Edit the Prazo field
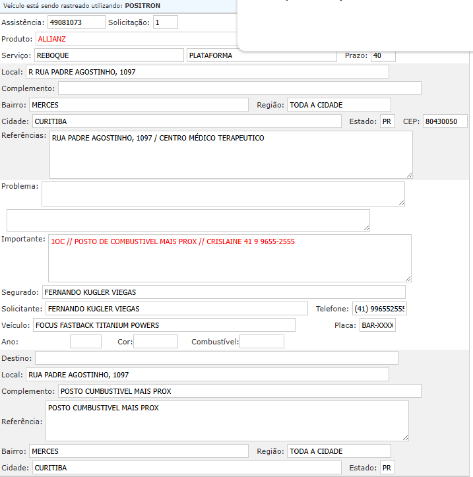This screenshot has width=473, height=477. 383,55
